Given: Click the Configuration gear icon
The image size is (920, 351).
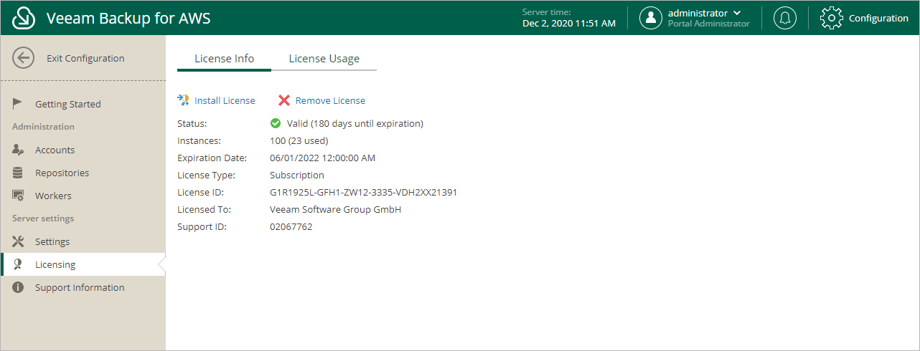Looking at the screenshot, I should click(831, 18).
